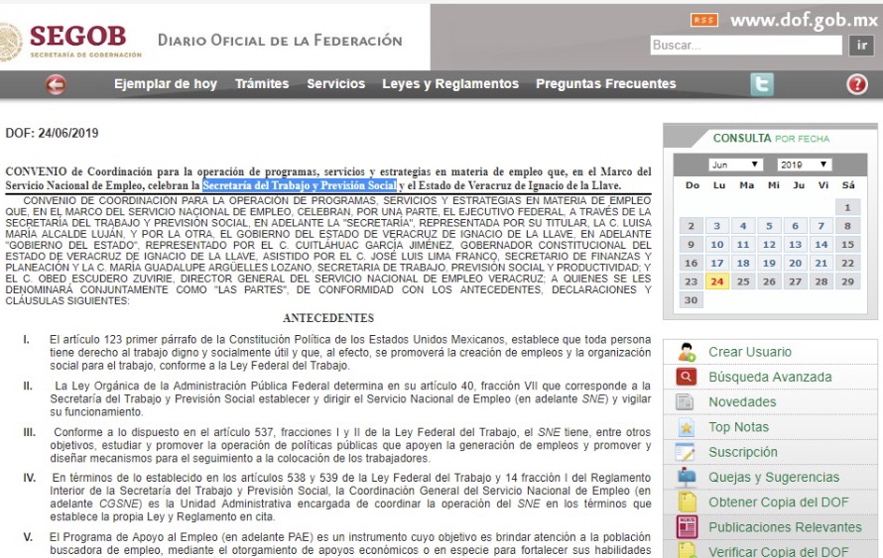The image size is (883, 558).
Task: Open the Suscripción link
Action: point(743,452)
